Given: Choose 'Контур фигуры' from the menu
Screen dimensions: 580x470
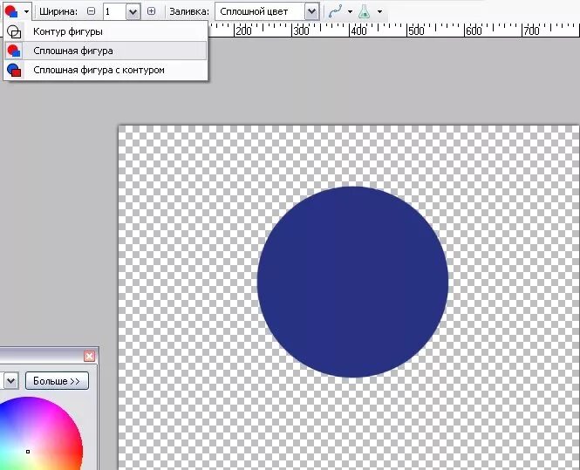Looking at the screenshot, I should click(106, 31).
